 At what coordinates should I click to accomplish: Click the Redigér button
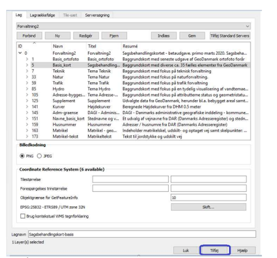(x=86, y=36)
